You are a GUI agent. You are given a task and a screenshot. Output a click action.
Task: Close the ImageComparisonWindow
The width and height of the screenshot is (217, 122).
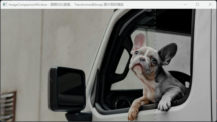(x=210, y=5)
